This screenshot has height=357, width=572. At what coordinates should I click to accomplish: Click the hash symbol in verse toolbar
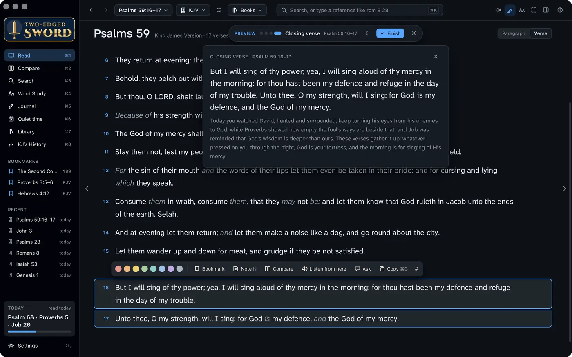[x=416, y=269]
